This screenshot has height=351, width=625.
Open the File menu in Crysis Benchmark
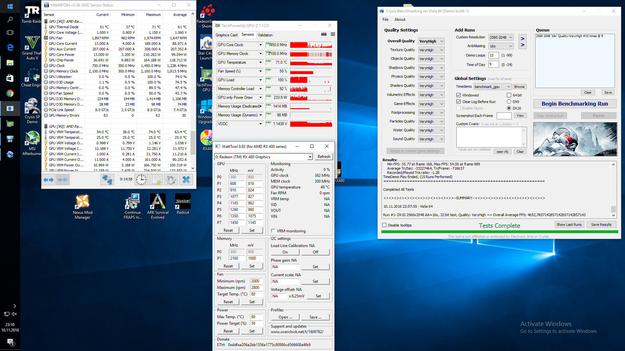tap(385, 19)
